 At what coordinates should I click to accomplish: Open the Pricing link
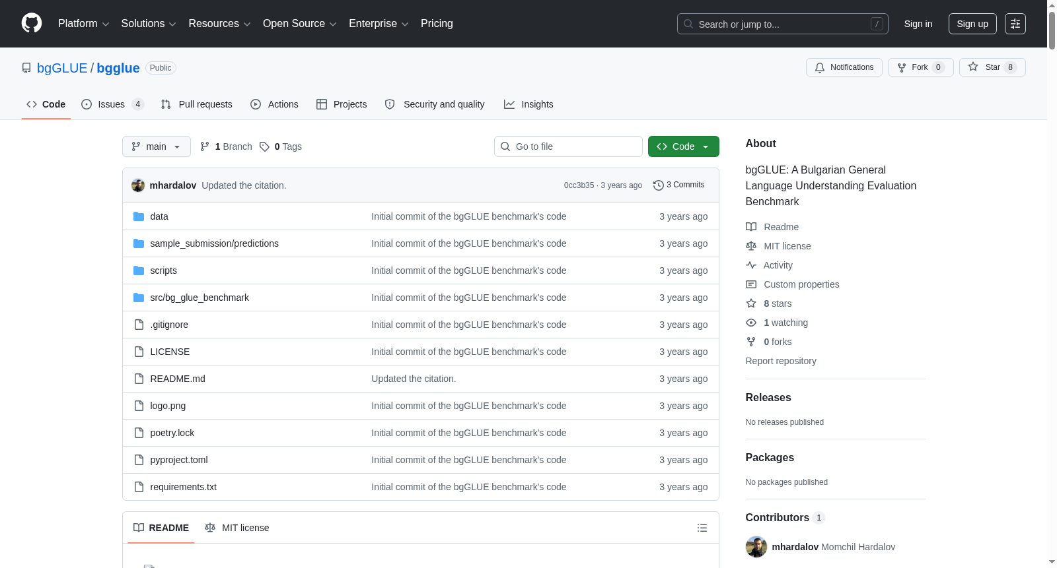coord(437,24)
